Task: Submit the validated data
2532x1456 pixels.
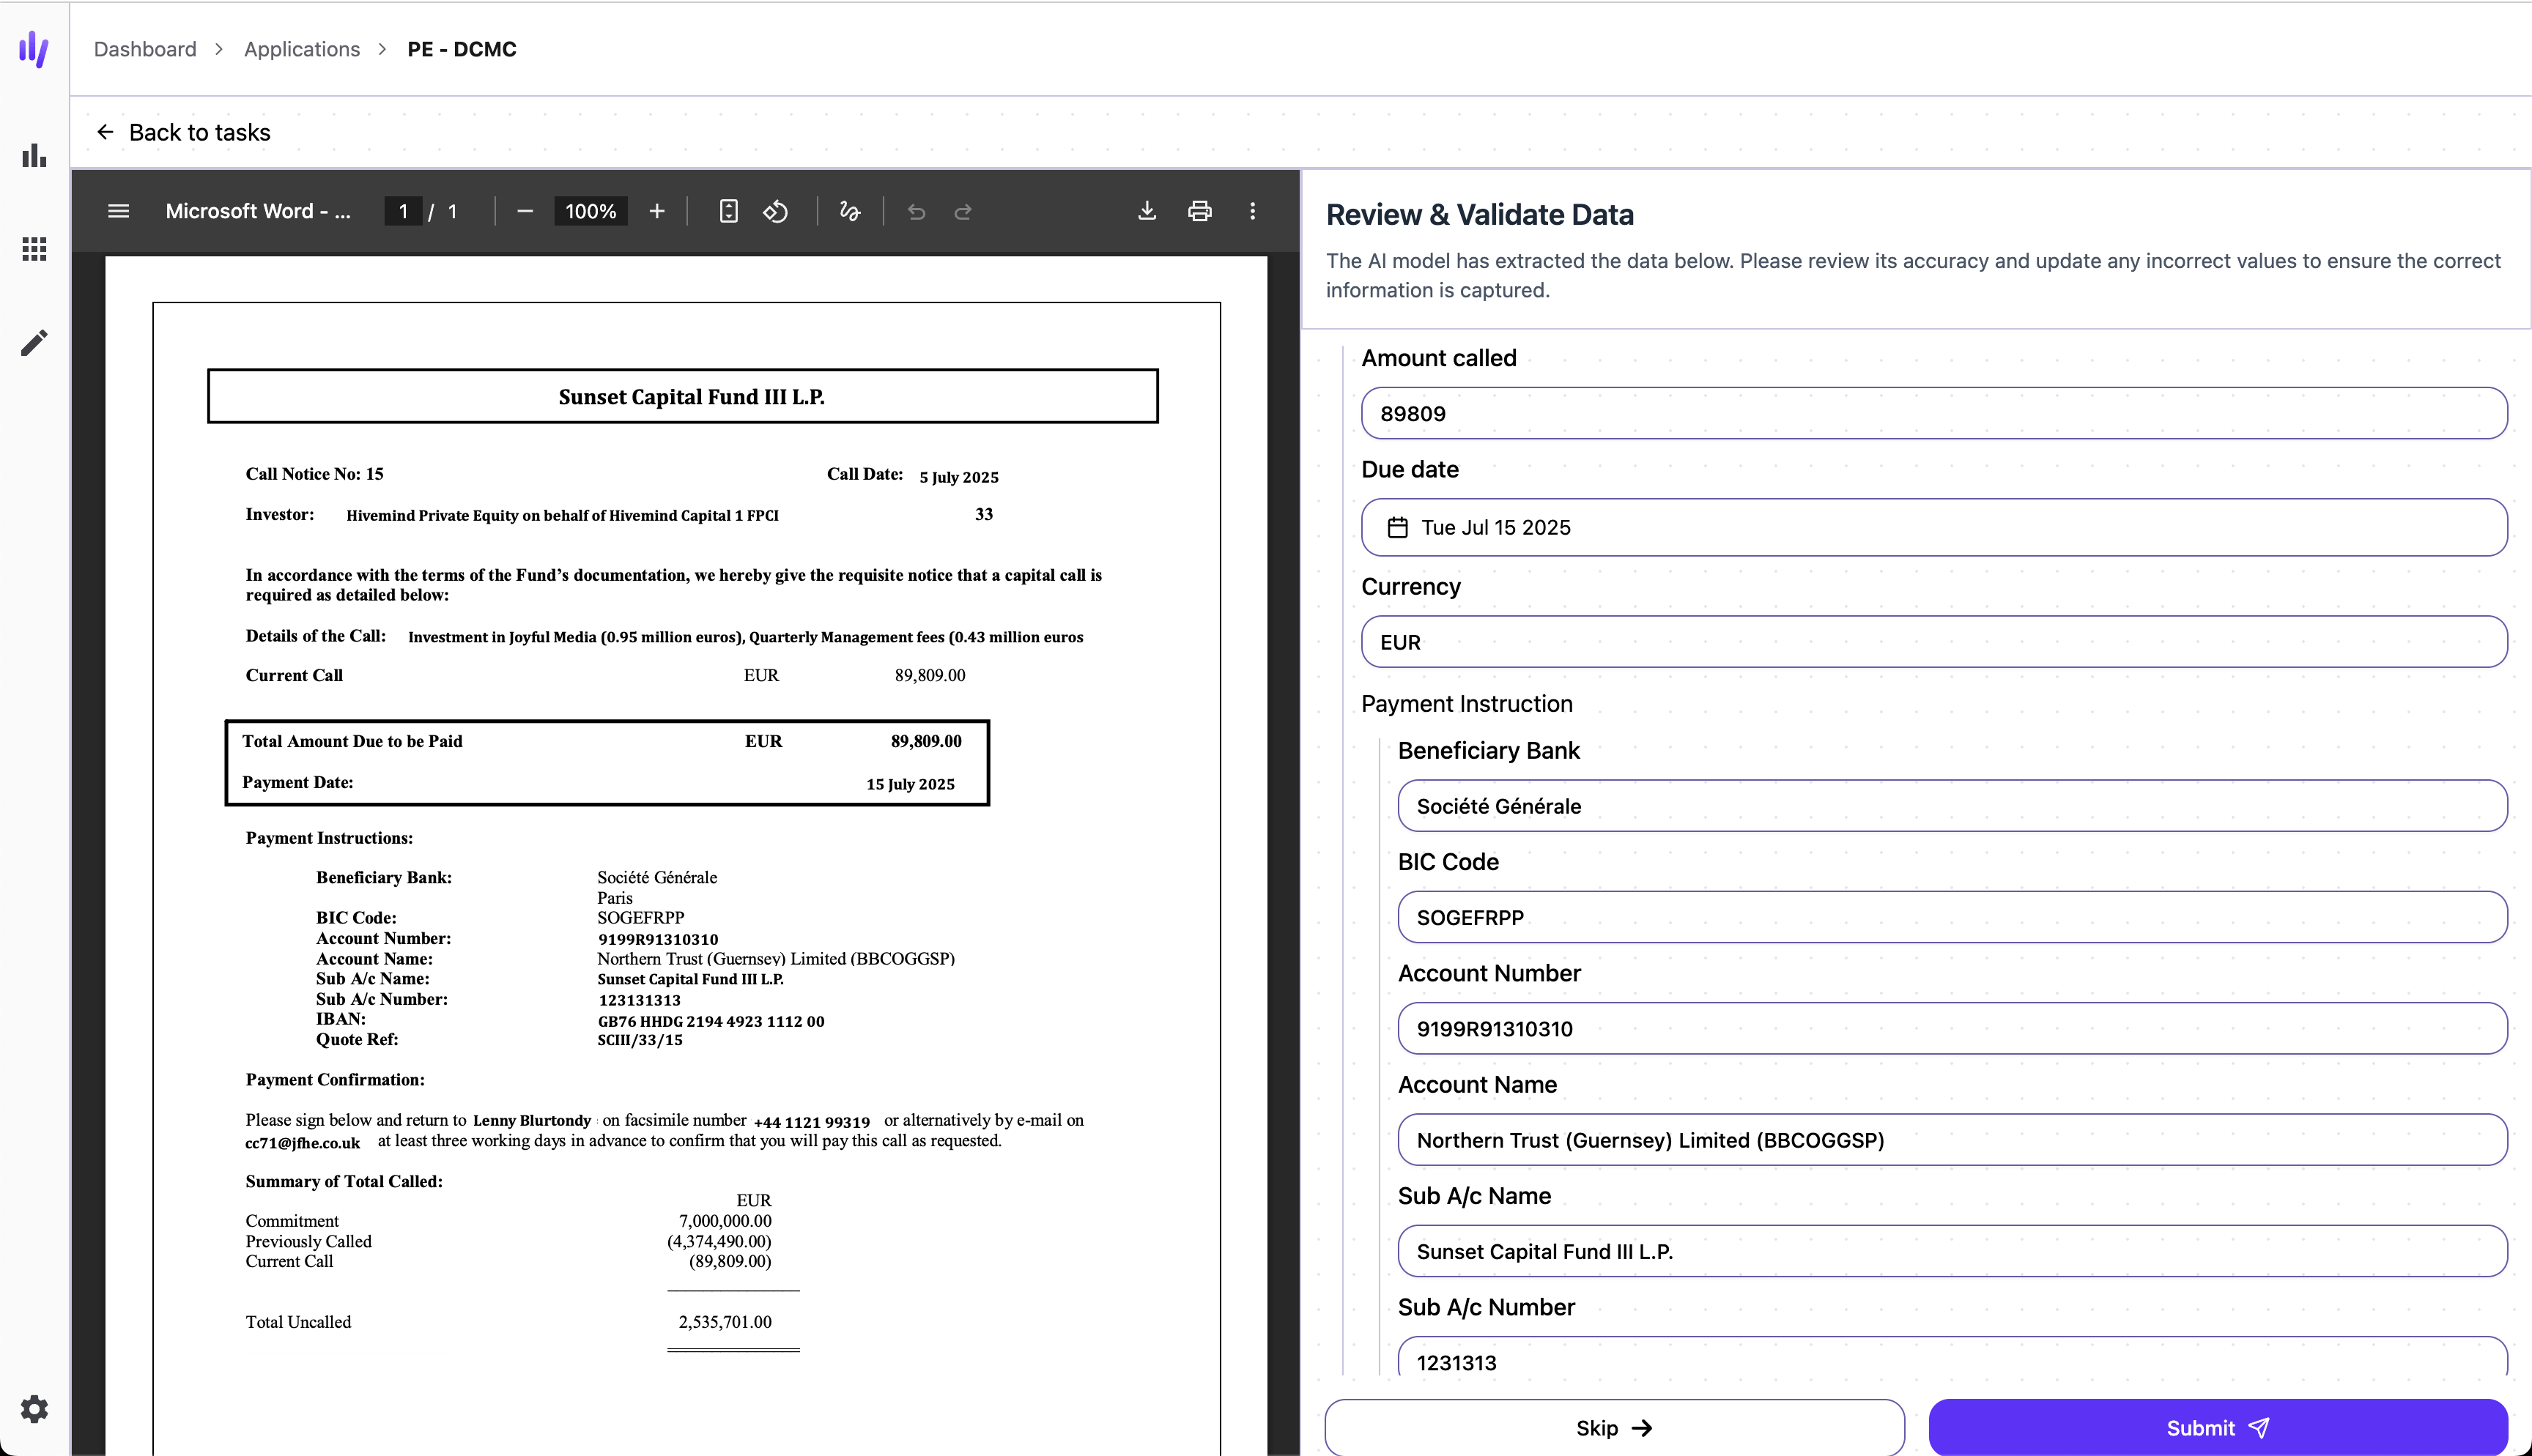Action: tap(2217, 1427)
